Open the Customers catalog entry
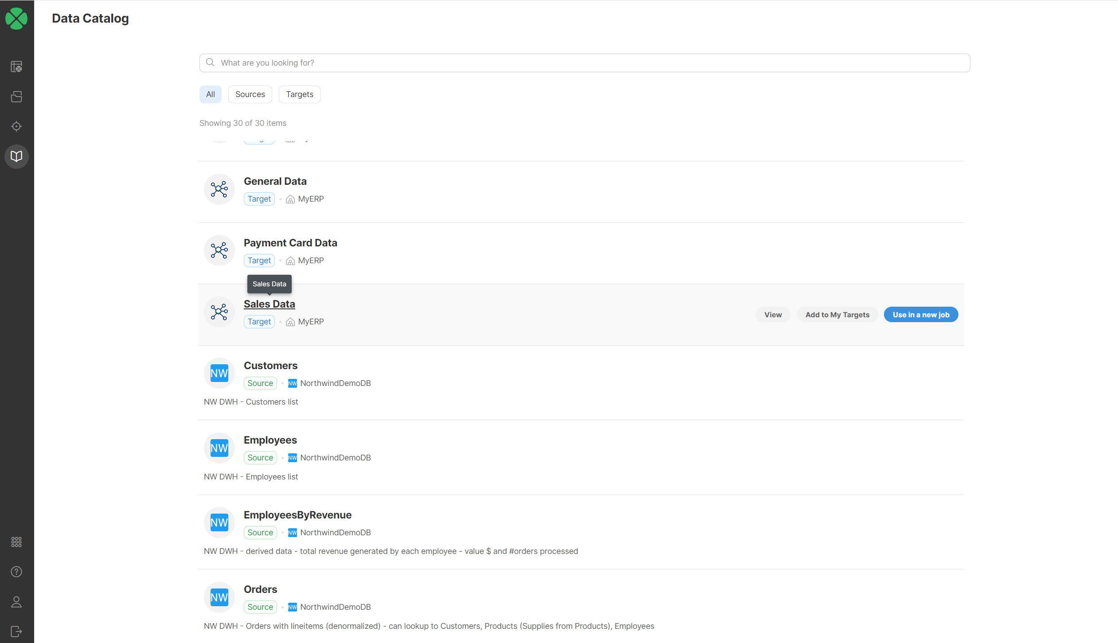 coord(270,366)
